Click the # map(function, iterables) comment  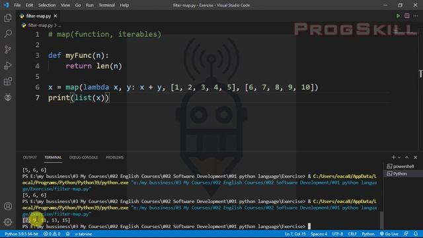104,34
